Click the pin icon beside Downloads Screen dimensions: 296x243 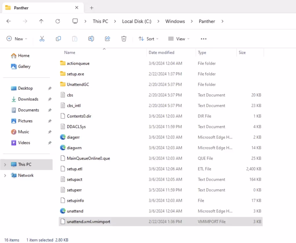[x=50, y=99]
